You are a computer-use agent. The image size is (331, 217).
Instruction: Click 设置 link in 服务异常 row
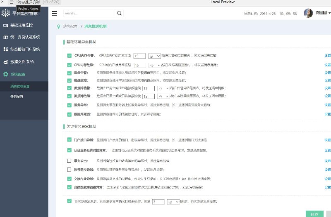[x=328, y=105]
